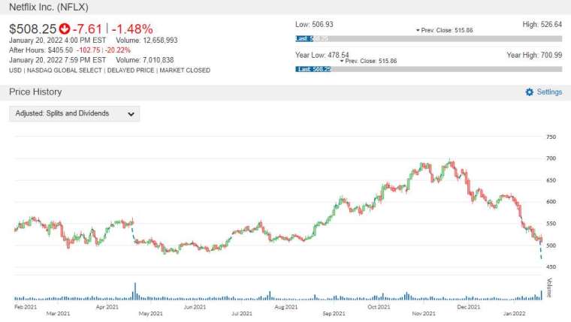571x322 pixels.
Task: Click the Jan 2022 axis label
Action: [x=514, y=313]
